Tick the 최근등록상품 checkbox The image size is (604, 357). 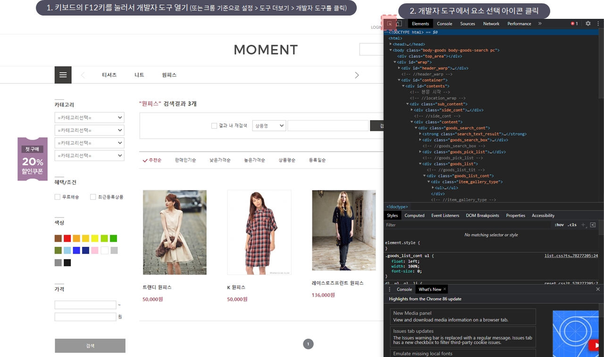click(x=93, y=197)
